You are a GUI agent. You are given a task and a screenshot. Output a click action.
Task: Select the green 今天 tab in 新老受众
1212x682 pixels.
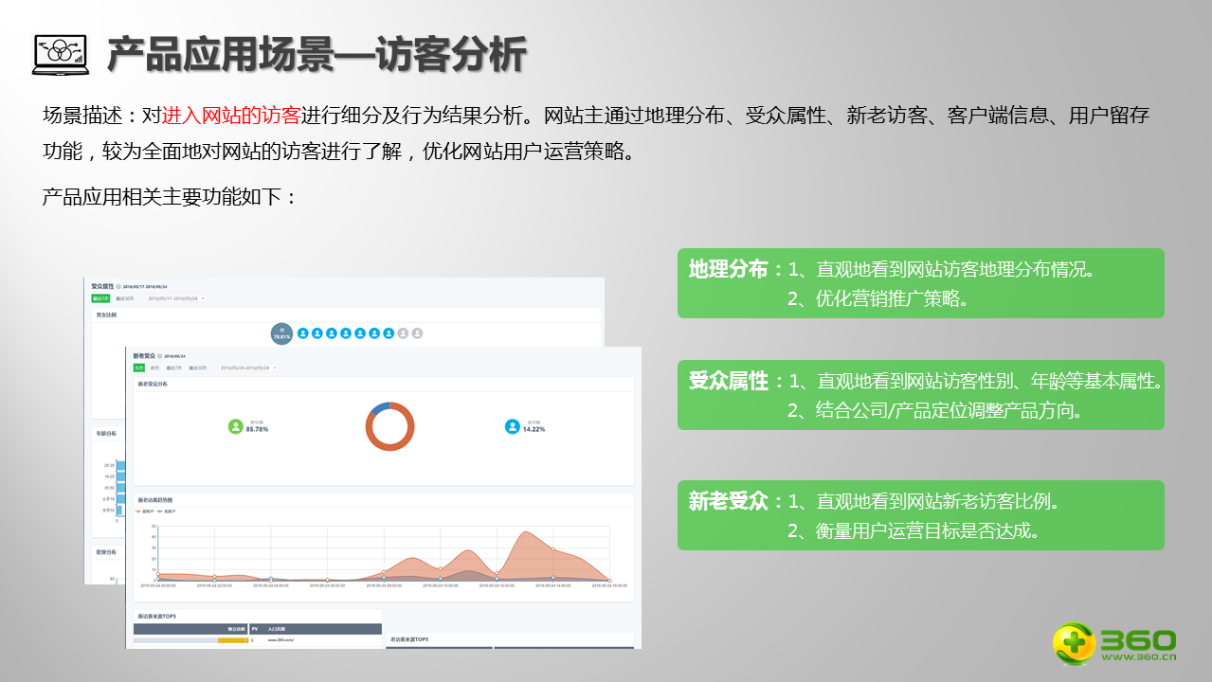[138, 368]
